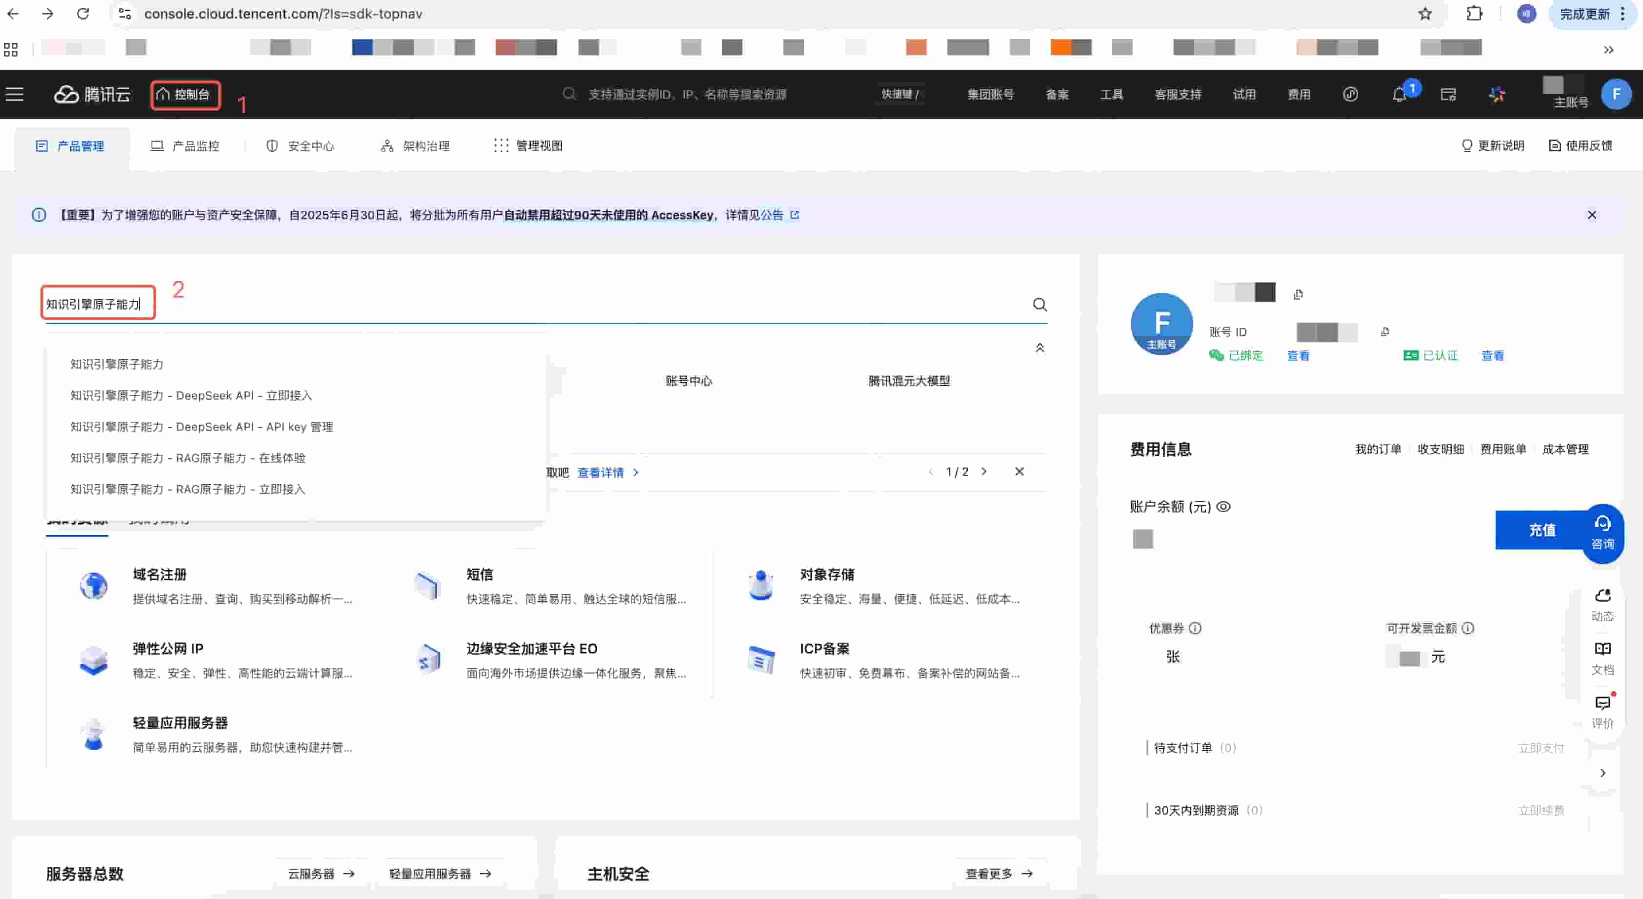This screenshot has height=899, width=1643.
Task: Open the 控制台 console home icon
Action: (x=185, y=94)
